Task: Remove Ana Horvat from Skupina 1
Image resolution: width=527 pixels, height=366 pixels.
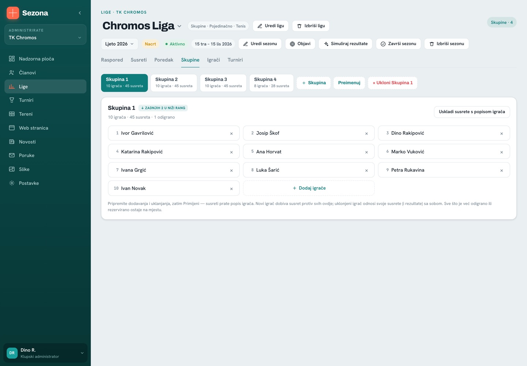Action: point(366,152)
